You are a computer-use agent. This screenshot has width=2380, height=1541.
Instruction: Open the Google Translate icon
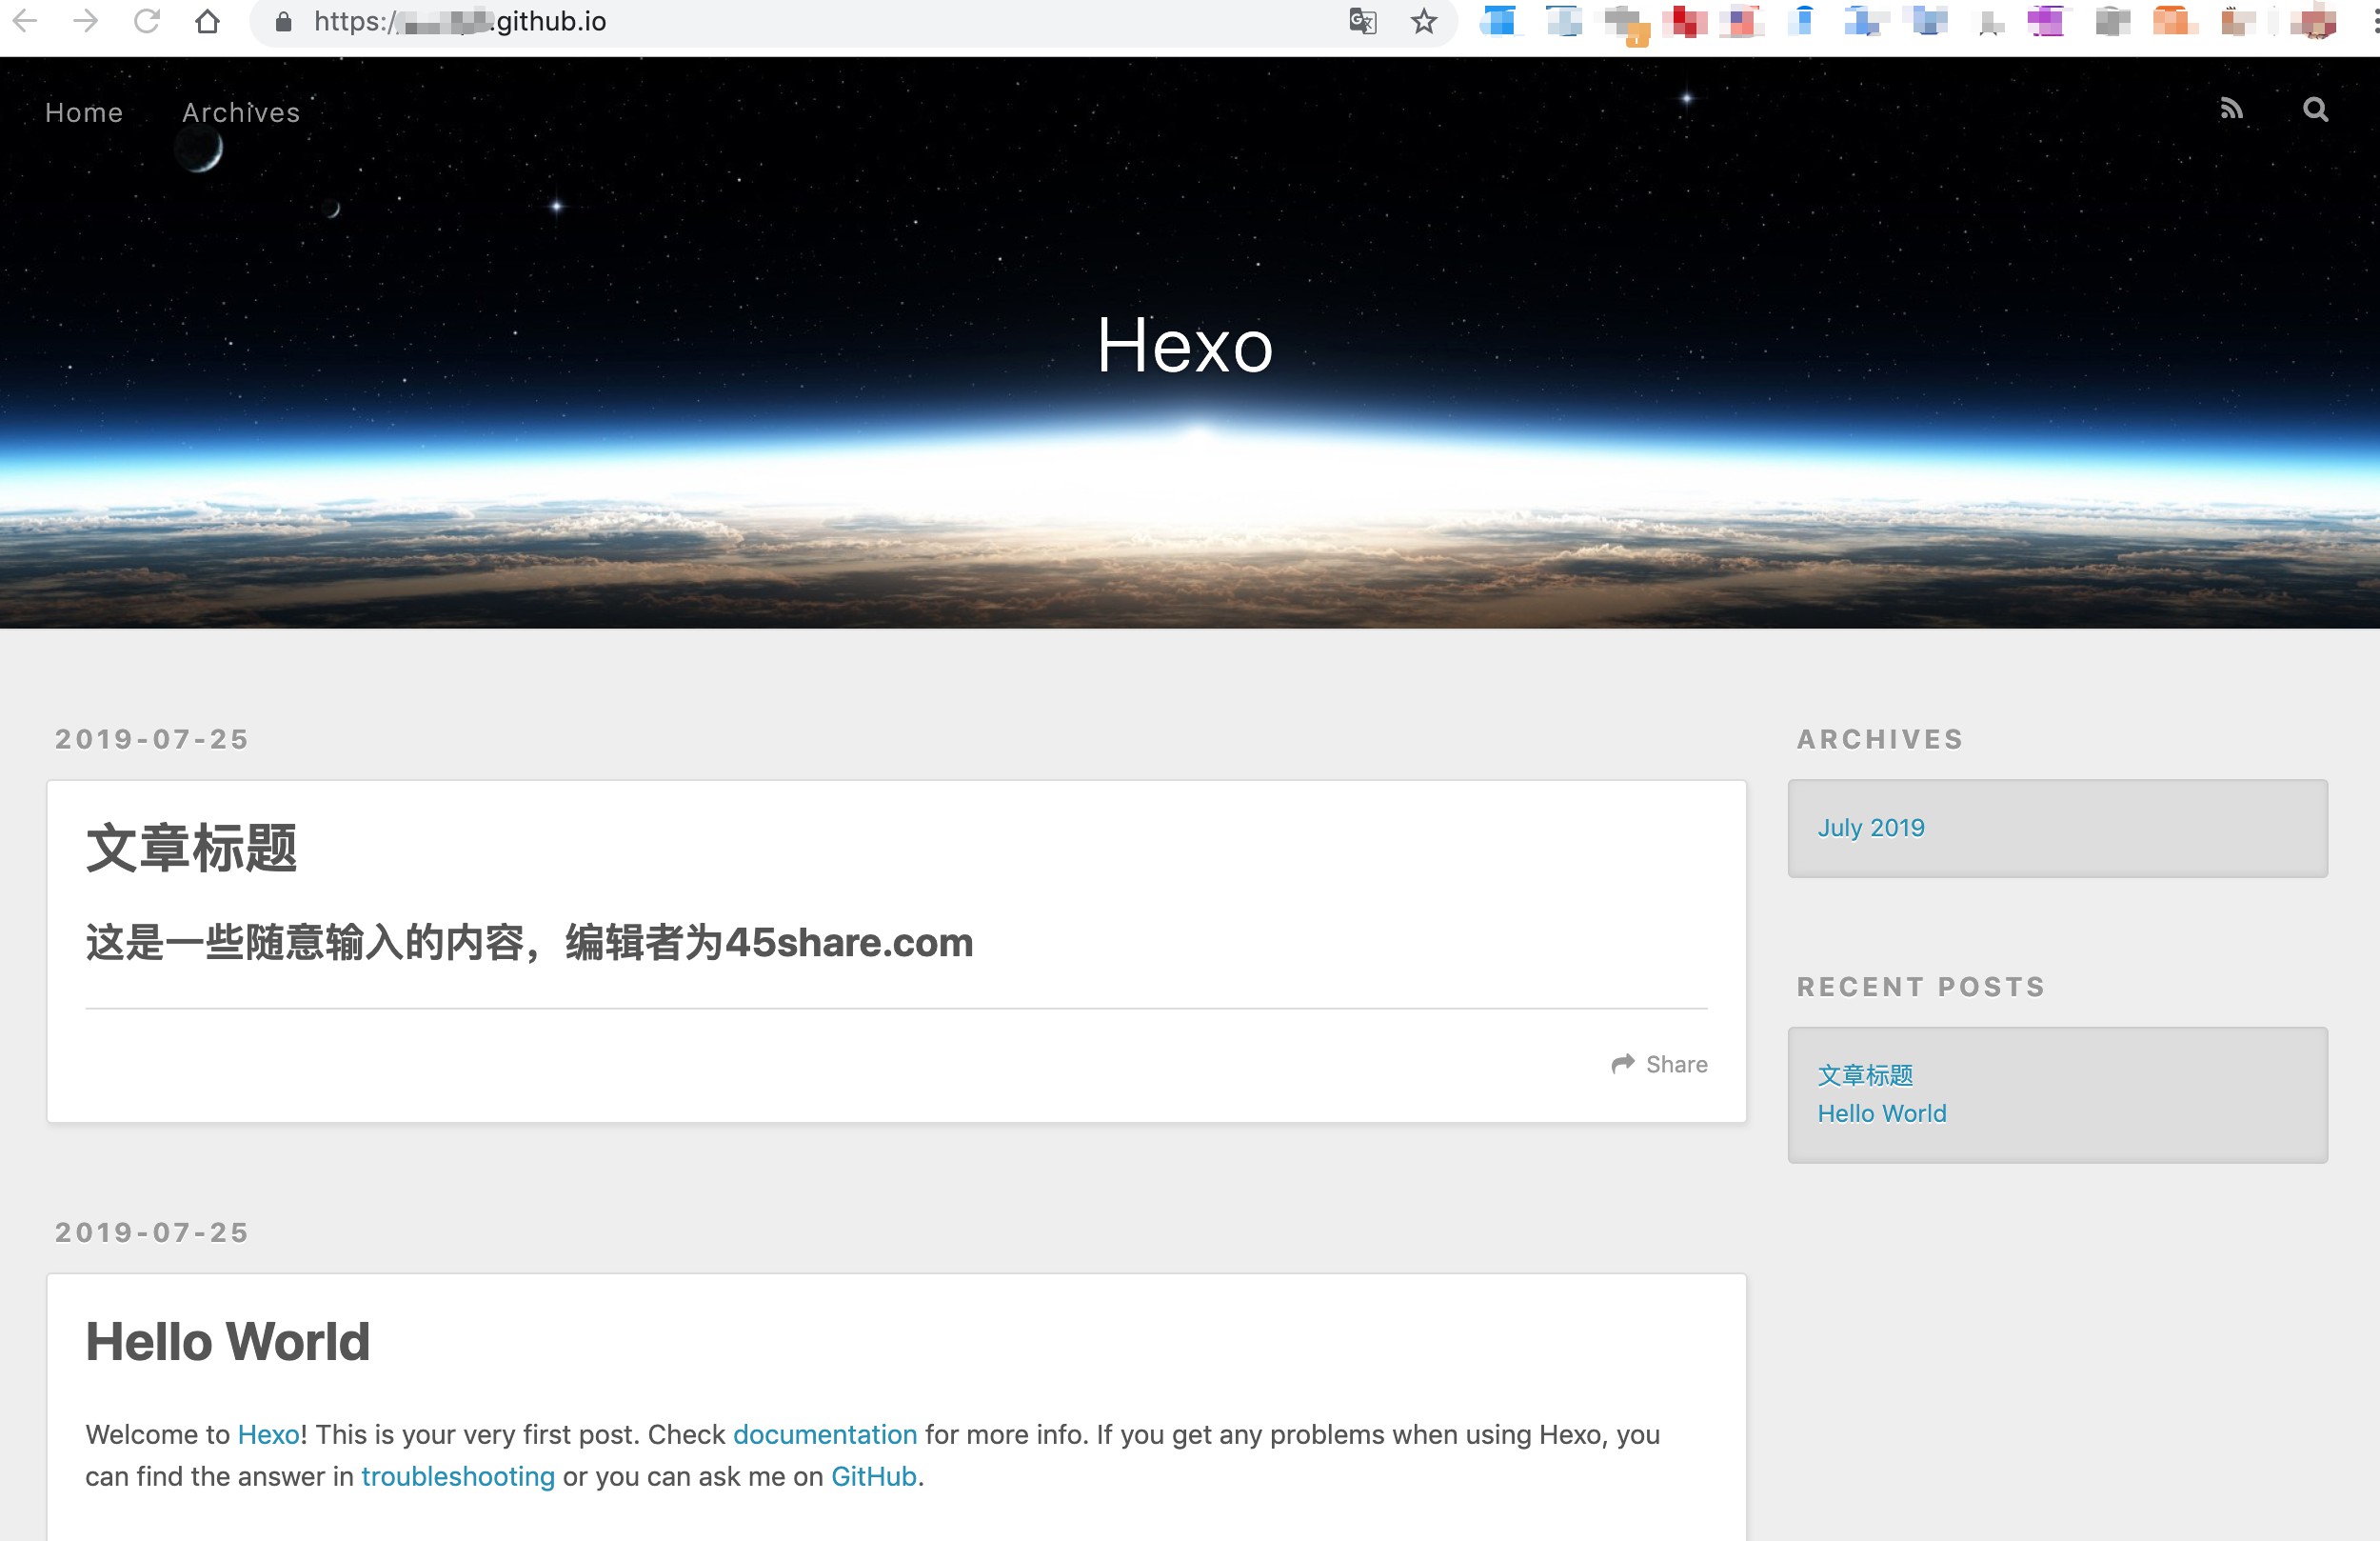(x=1362, y=21)
